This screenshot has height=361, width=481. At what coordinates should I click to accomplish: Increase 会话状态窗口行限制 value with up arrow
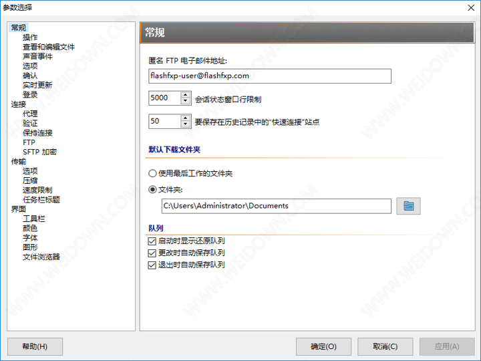click(185, 95)
